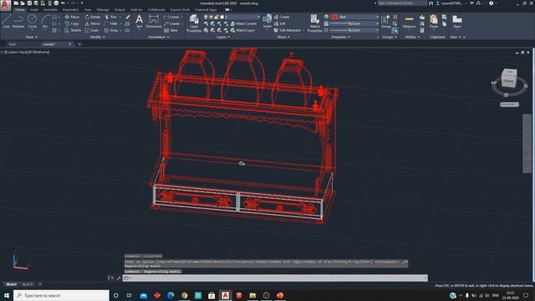Click the keyword search box in title bar
Image resolution: width=535 pixels, height=301 pixels.
click(402, 3)
